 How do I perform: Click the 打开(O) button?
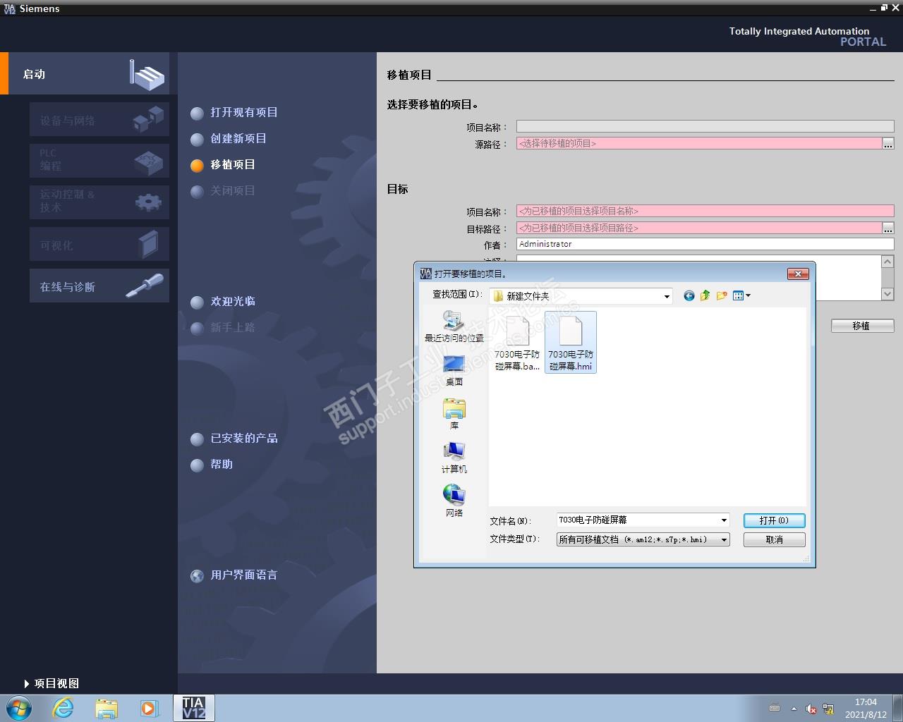point(774,520)
